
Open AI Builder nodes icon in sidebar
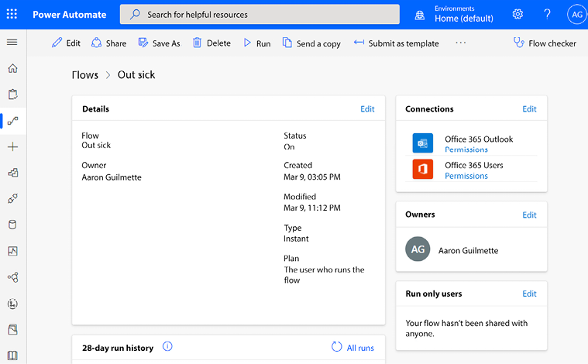(x=12, y=277)
